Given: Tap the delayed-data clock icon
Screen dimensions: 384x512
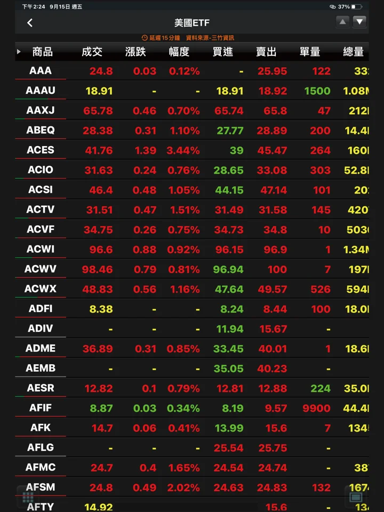Looking at the screenshot, I should (x=145, y=38).
